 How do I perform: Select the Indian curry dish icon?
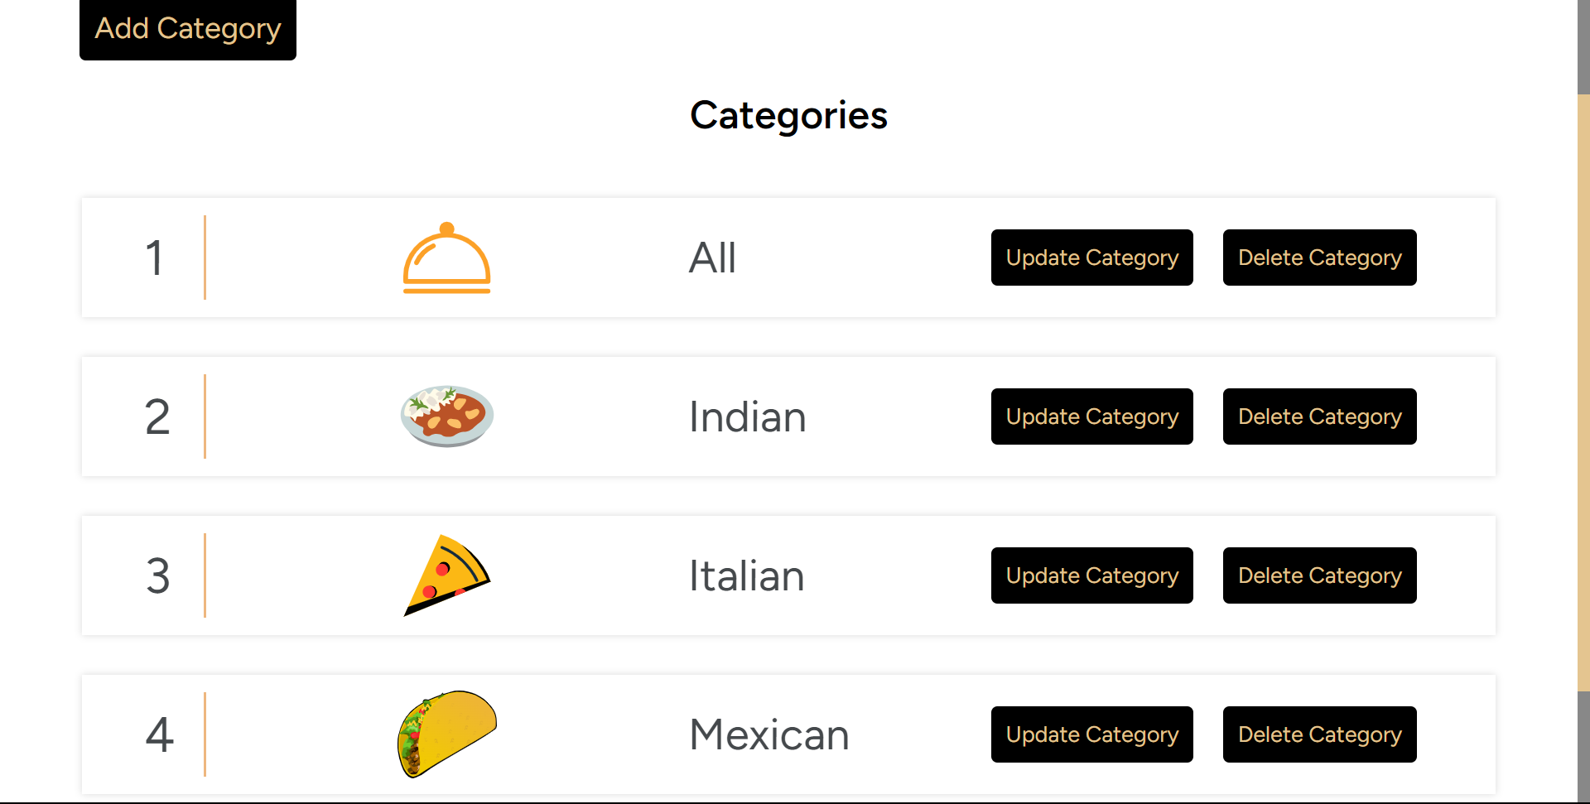(446, 416)
